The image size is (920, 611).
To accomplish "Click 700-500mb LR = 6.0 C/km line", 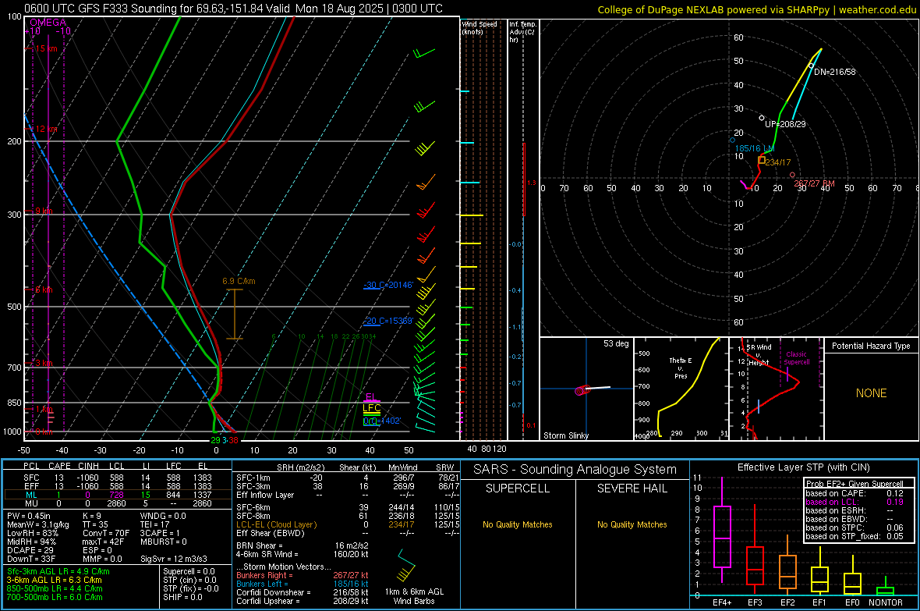I will point(55,597).
